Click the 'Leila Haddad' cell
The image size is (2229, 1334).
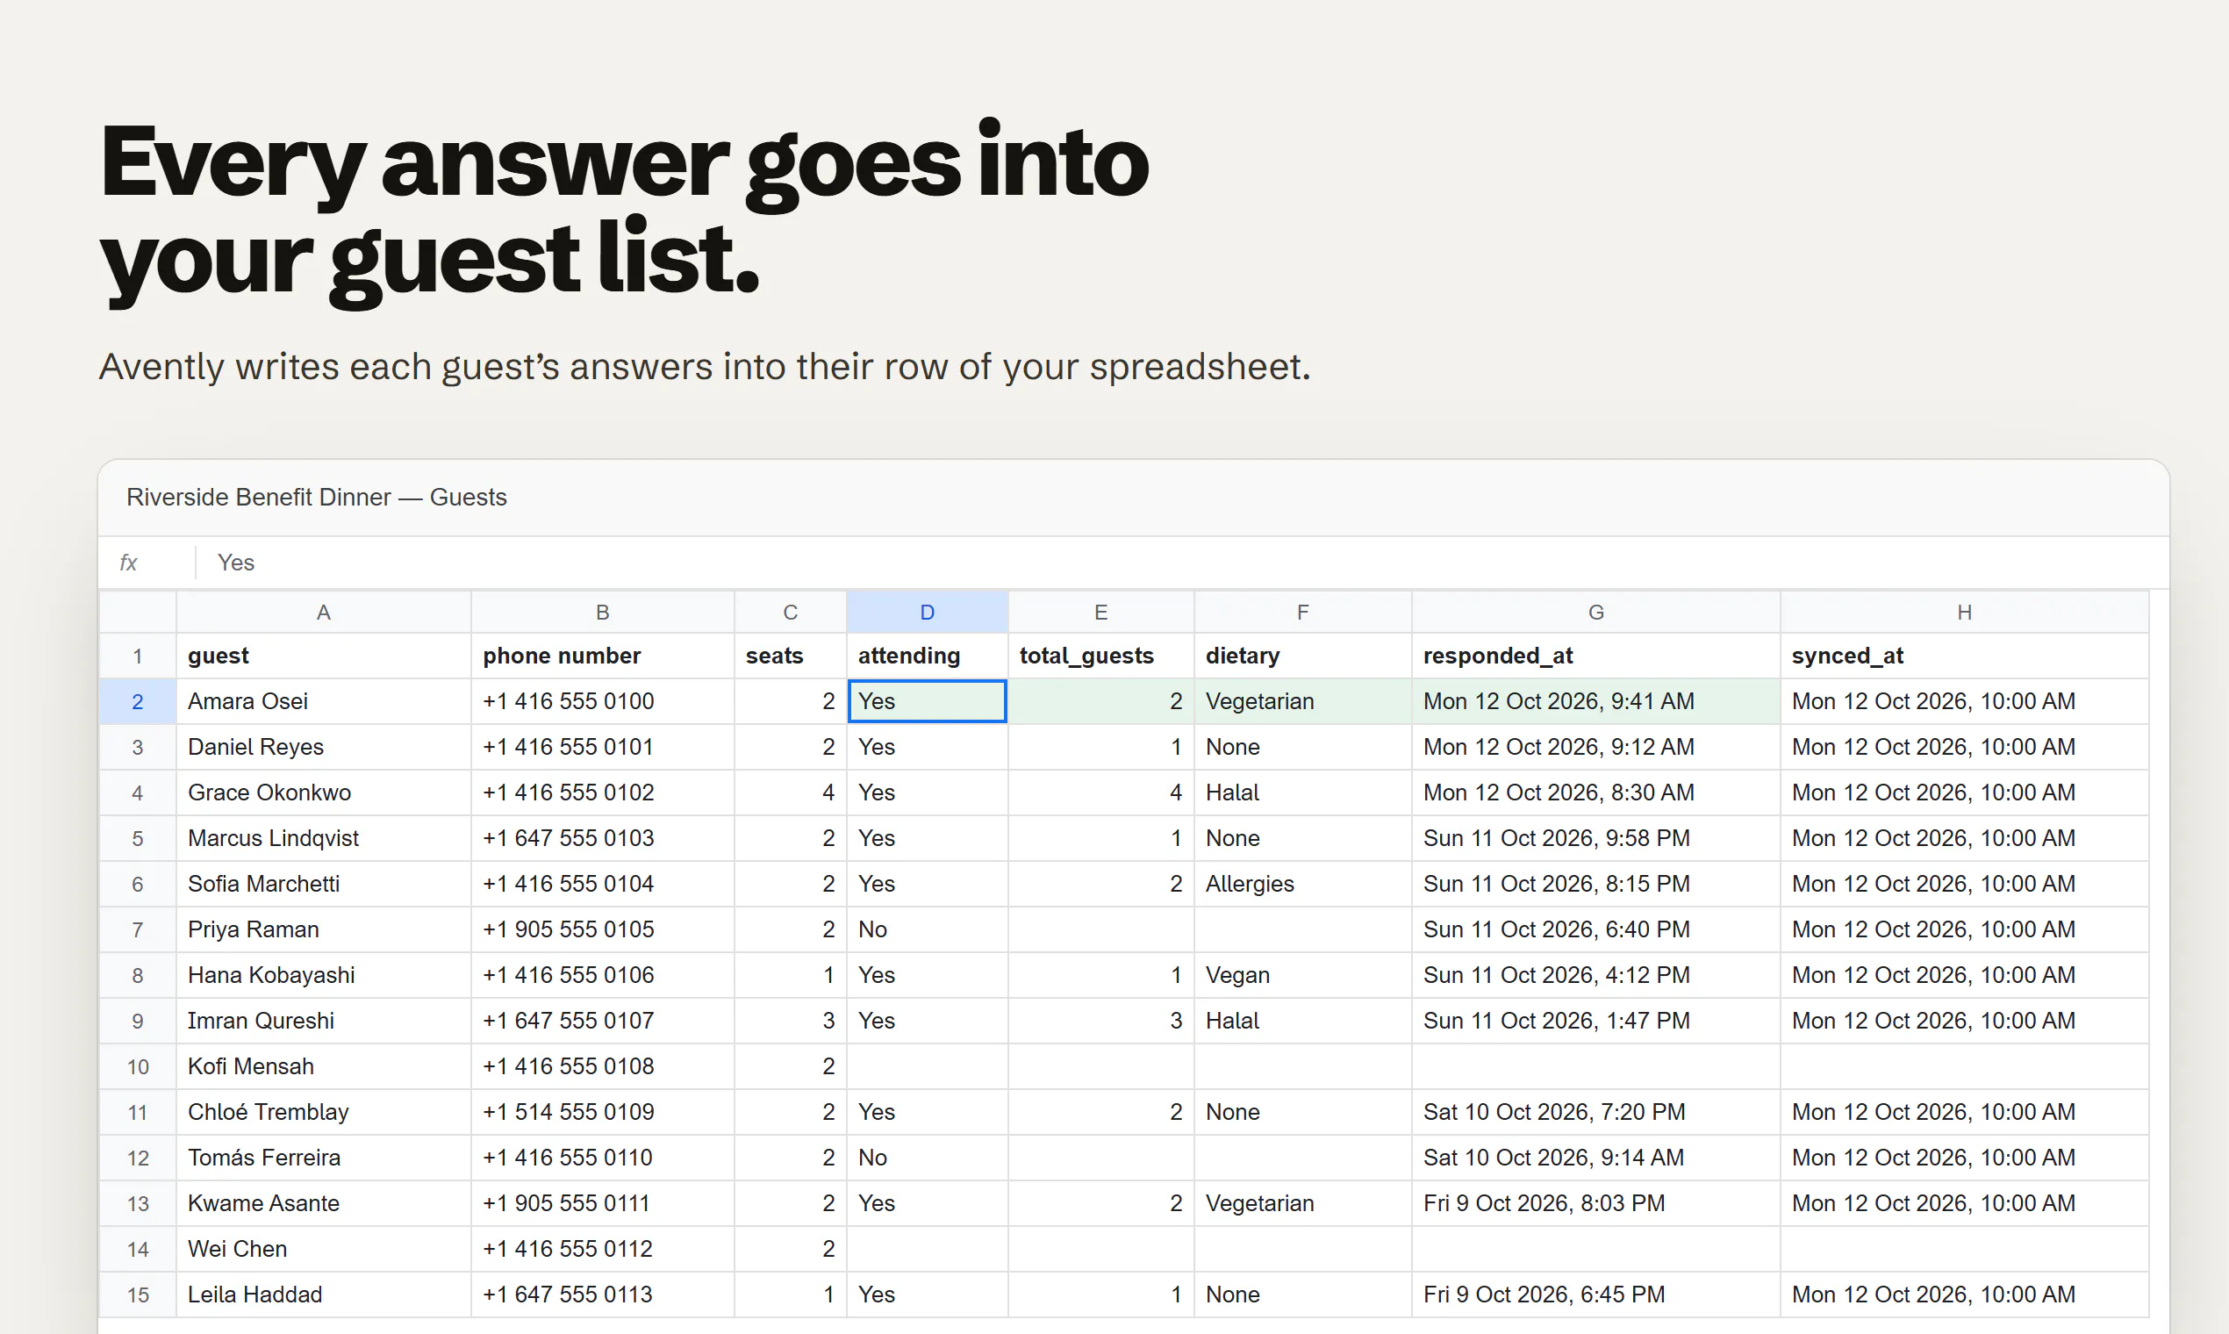click(324, 1295)
